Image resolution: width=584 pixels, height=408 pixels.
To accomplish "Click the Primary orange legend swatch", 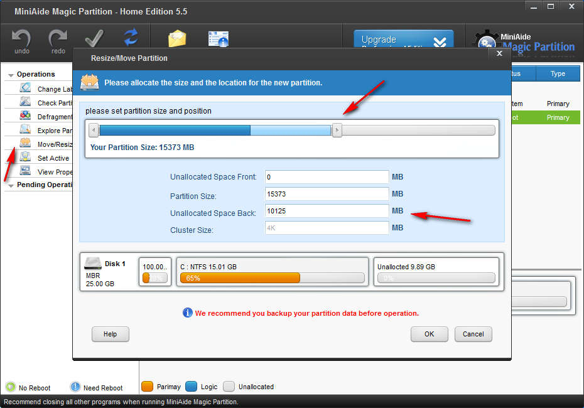I will click(x=147, y=387).
